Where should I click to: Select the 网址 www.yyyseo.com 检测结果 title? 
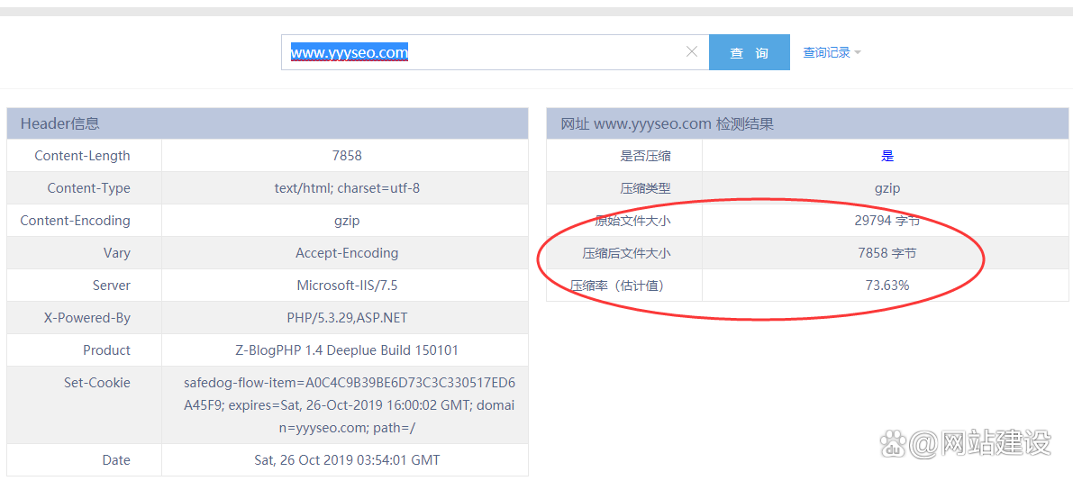point(667,123)
